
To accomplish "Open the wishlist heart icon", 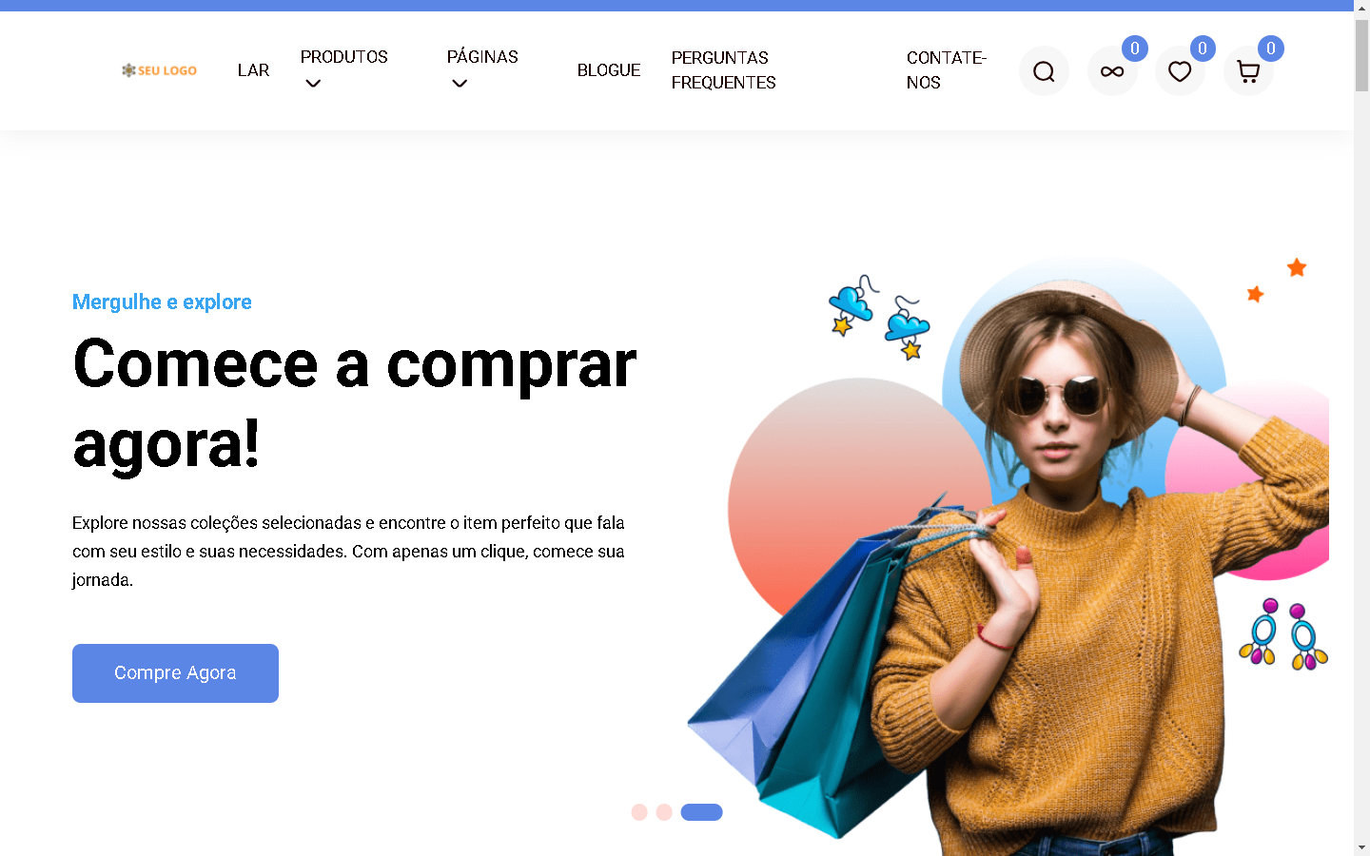I will point(1180,71).
